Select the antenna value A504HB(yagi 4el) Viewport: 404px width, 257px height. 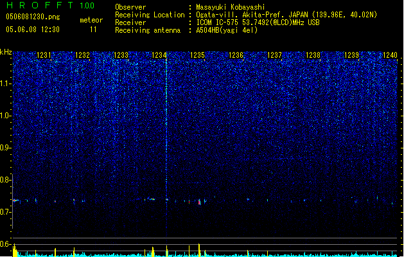click(227, 30)
